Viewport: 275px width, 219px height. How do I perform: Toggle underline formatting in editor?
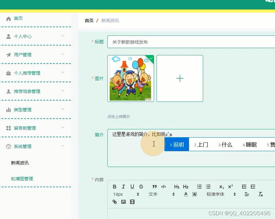point(132,186)
